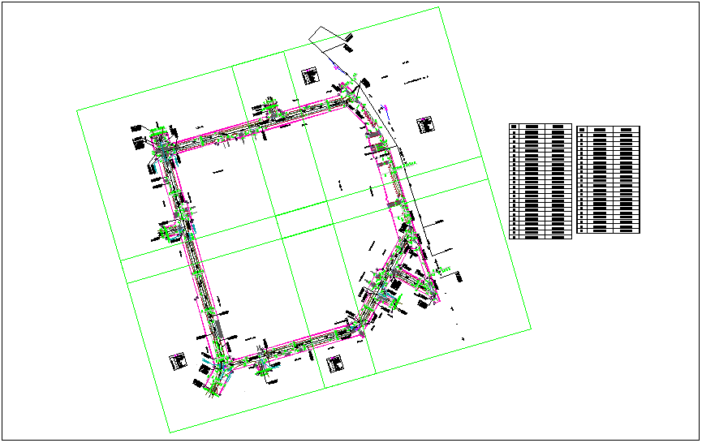Select the last row of the left table
Viewport: 702px width, 443px height.
point(540,236)
